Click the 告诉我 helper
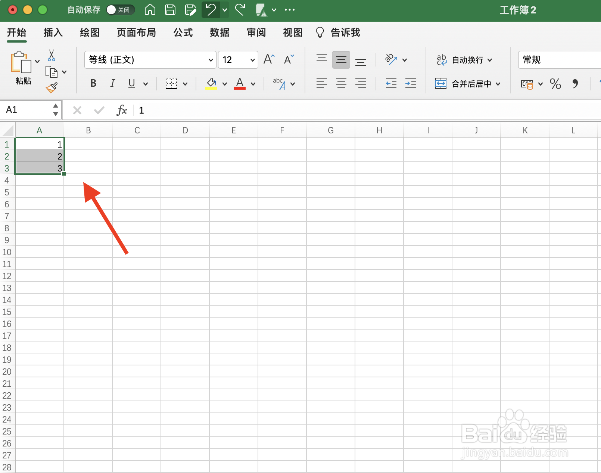Screen dimensions: 601x473 point(345,33)
